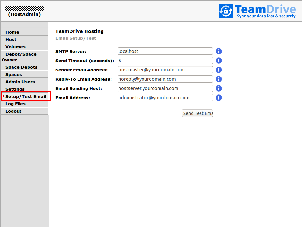
Task: Click the Email Setup/Test subtitle
Action: pos(76,38)
